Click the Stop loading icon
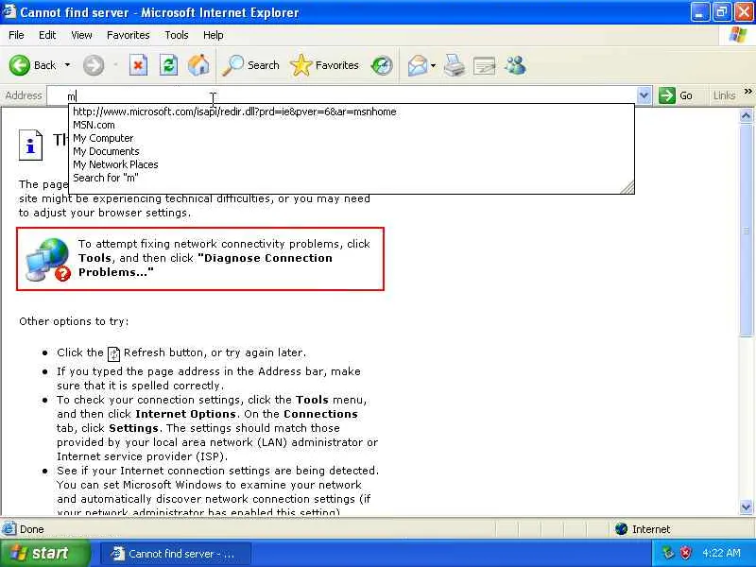The image size is (756, 567). (138, 65)
